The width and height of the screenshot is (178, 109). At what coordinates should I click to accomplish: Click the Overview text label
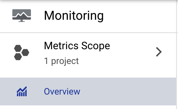62,91
